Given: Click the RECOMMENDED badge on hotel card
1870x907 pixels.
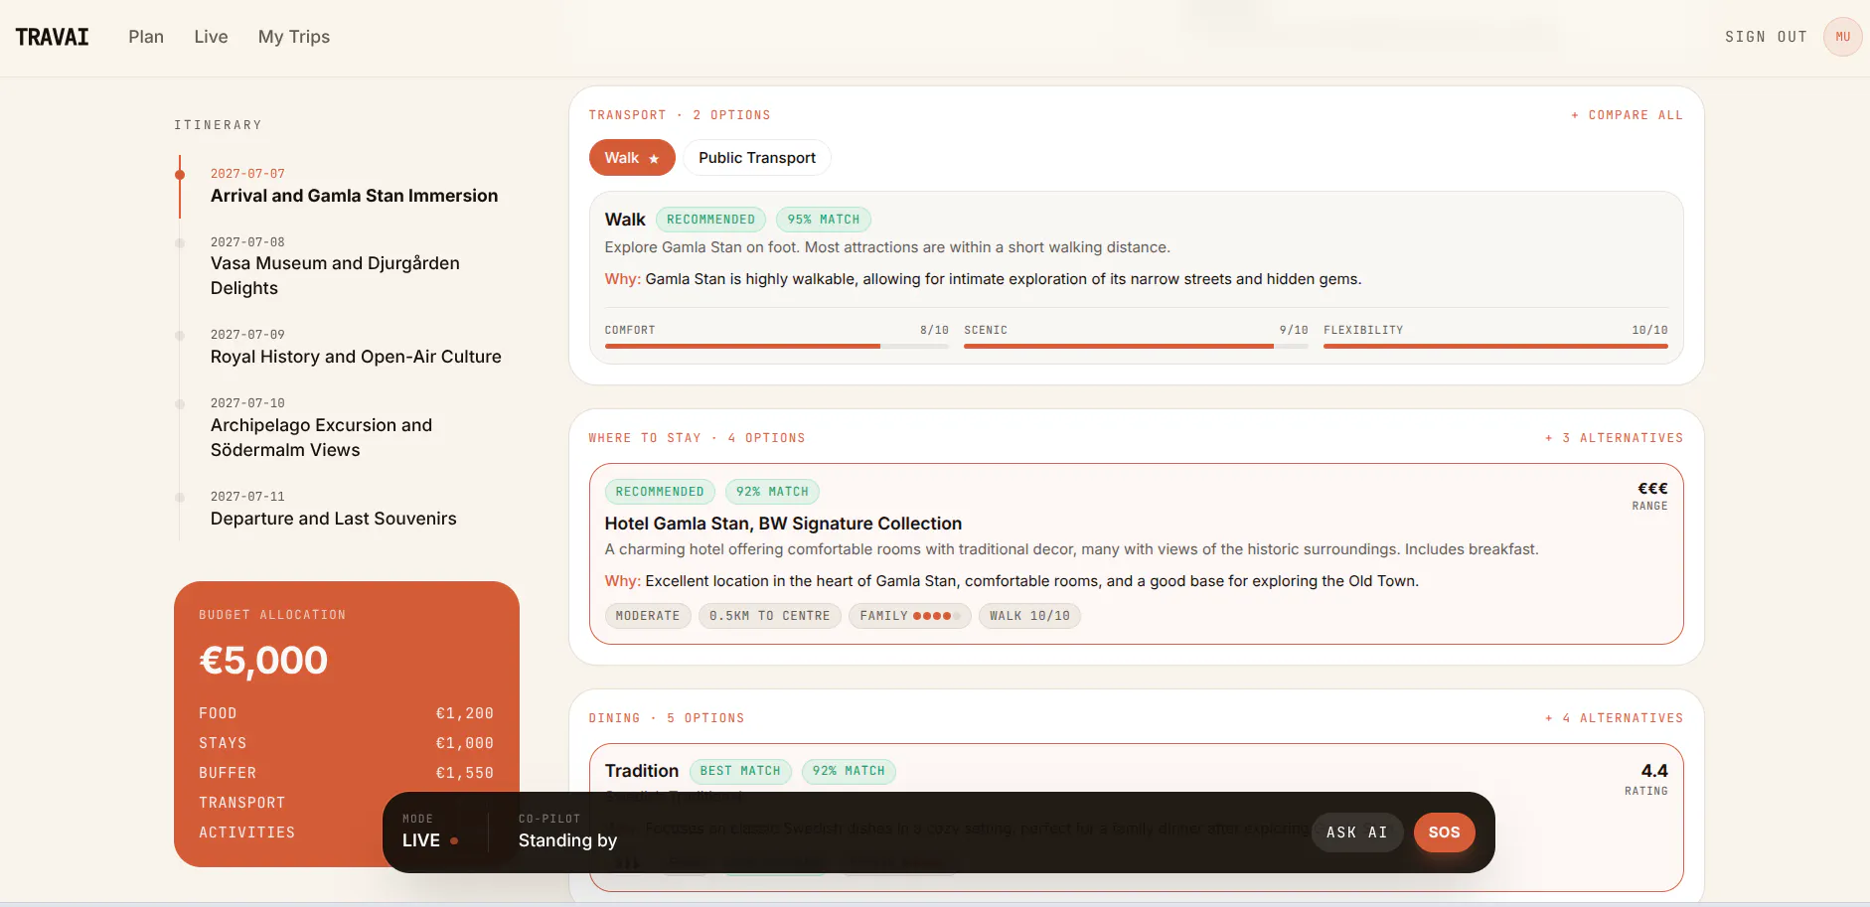Looking at the screenshot, I should tap(660, 492).
